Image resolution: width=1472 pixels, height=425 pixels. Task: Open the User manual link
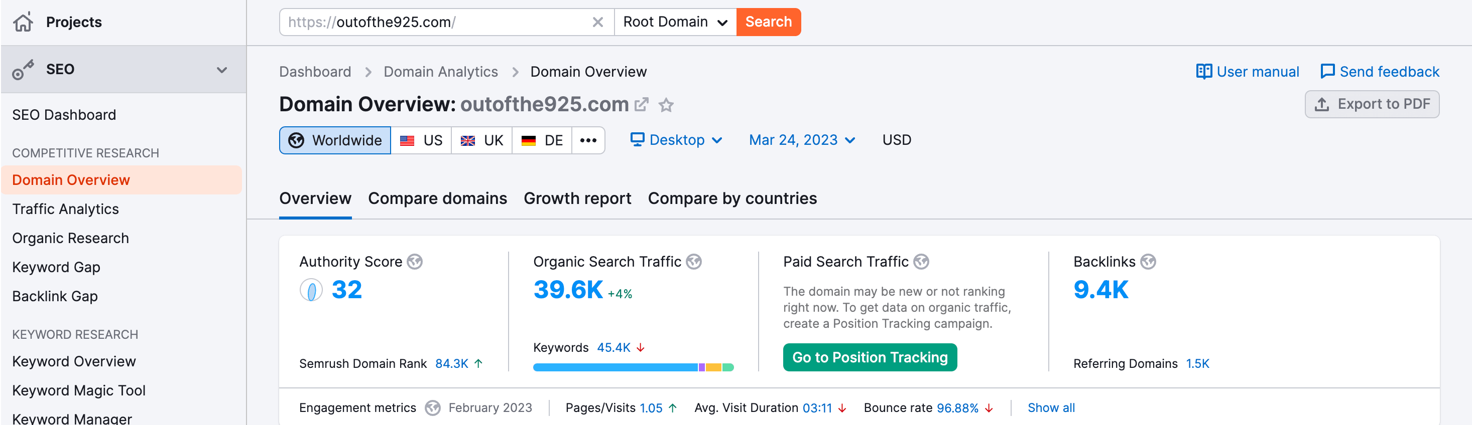[x=1258, y=72]
